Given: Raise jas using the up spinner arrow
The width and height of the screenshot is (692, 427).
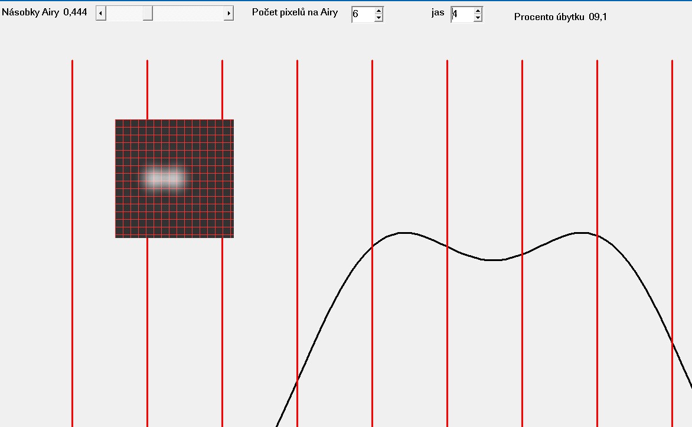Looking at the screenshot, I should (478, 11).
